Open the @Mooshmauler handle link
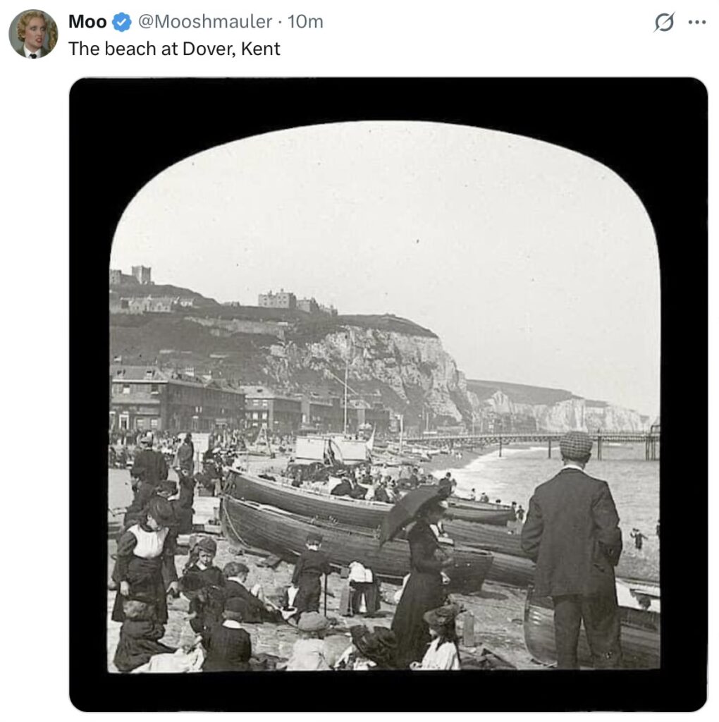The height and width of the screenshot is (722, 719). tap(204, 23)
